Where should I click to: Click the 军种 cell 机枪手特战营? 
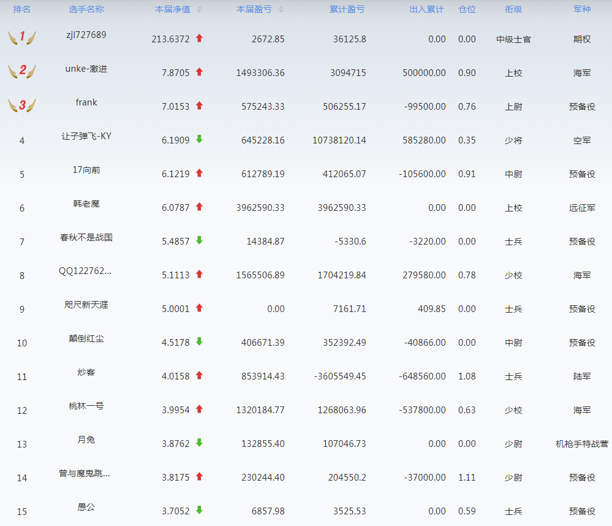click(x=582, y=444)
